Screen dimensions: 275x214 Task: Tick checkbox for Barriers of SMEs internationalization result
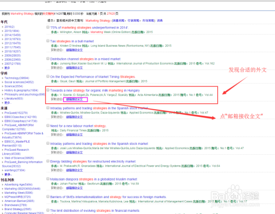pyautogui.click(x=48, y=196)
